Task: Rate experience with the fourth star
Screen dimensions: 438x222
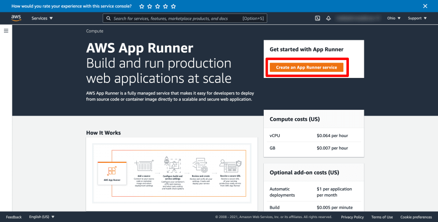Action: pyautogui.click(x=165, y=6)
